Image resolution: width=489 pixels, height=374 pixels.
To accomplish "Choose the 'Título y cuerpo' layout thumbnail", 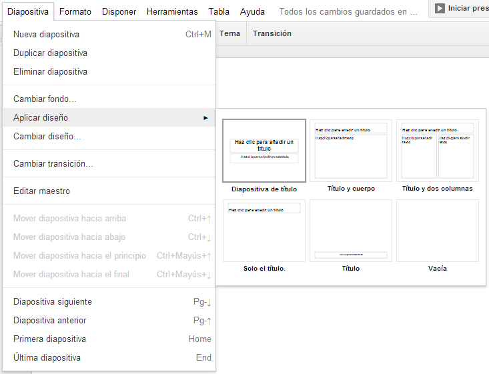I will (351, 151).
